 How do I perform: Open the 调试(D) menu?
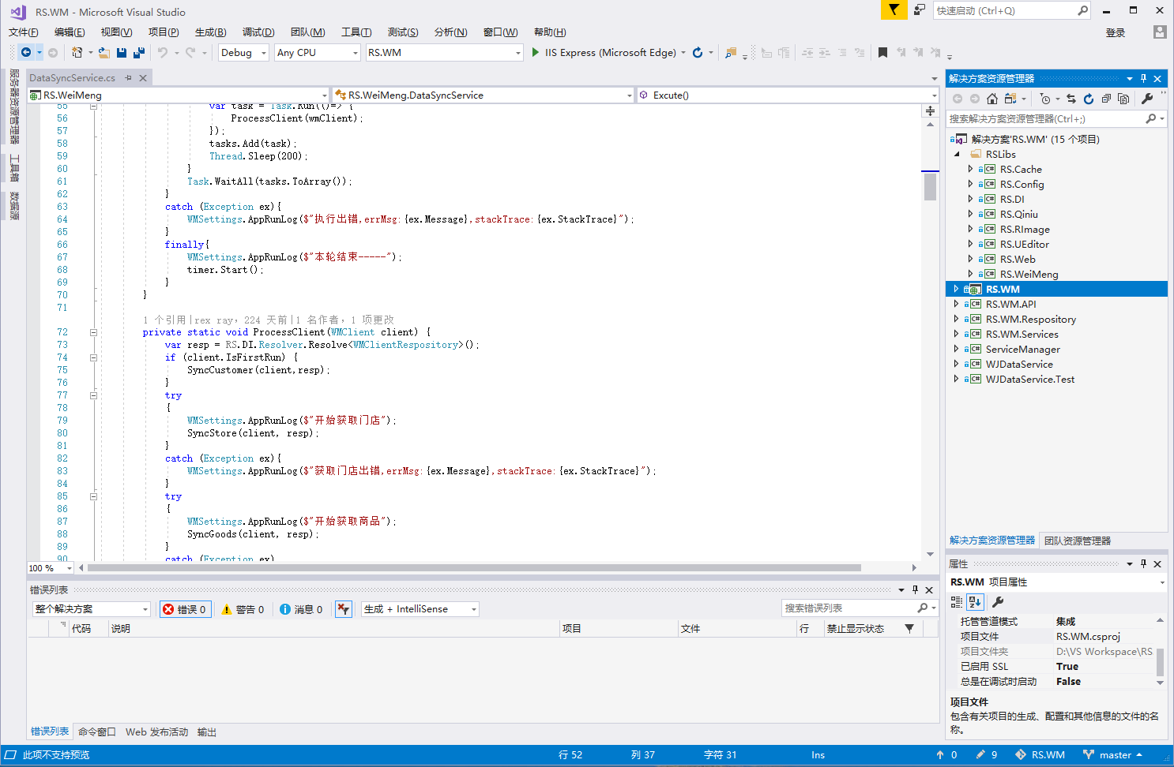pos(258,32)
